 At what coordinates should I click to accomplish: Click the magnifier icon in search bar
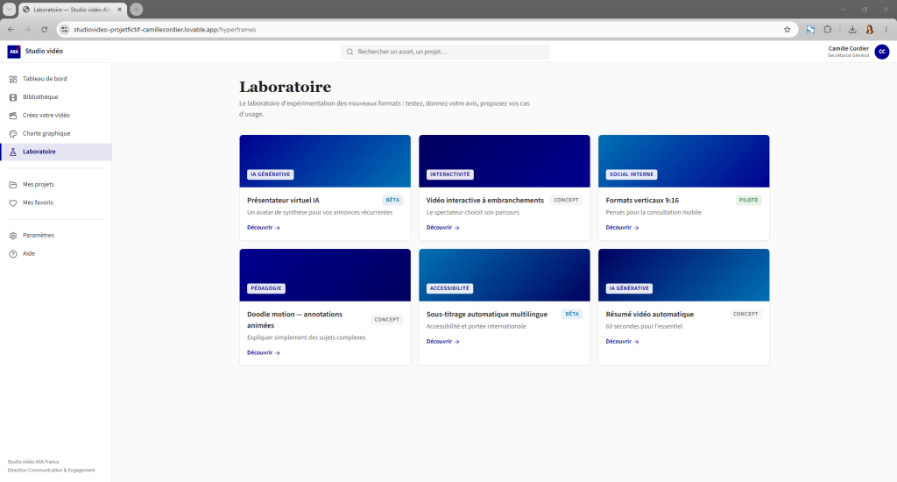tap(350, 52)
